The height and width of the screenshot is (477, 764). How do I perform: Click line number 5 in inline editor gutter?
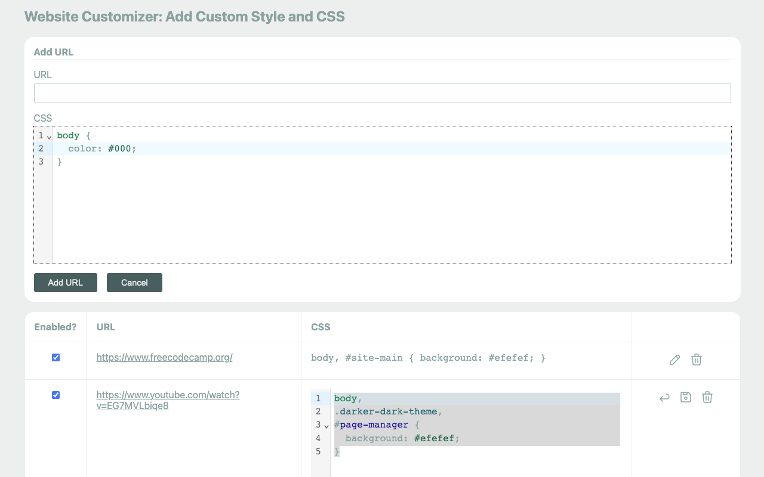(x=318, y=451)
